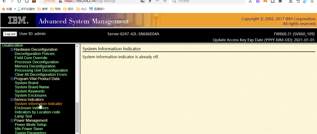Click the scissors screenshot icon
The height and width of the screenshot is (134, 317).
point(251,1)
